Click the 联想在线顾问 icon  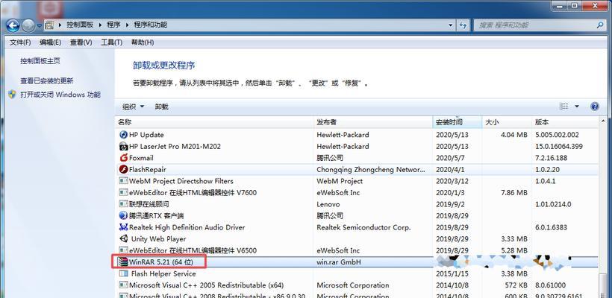pyautogui.click(x=123, y=203)
